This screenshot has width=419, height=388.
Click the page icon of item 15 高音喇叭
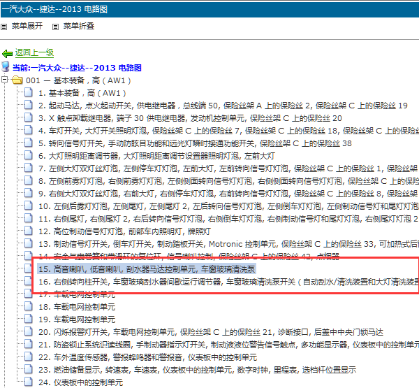[29, 268]
